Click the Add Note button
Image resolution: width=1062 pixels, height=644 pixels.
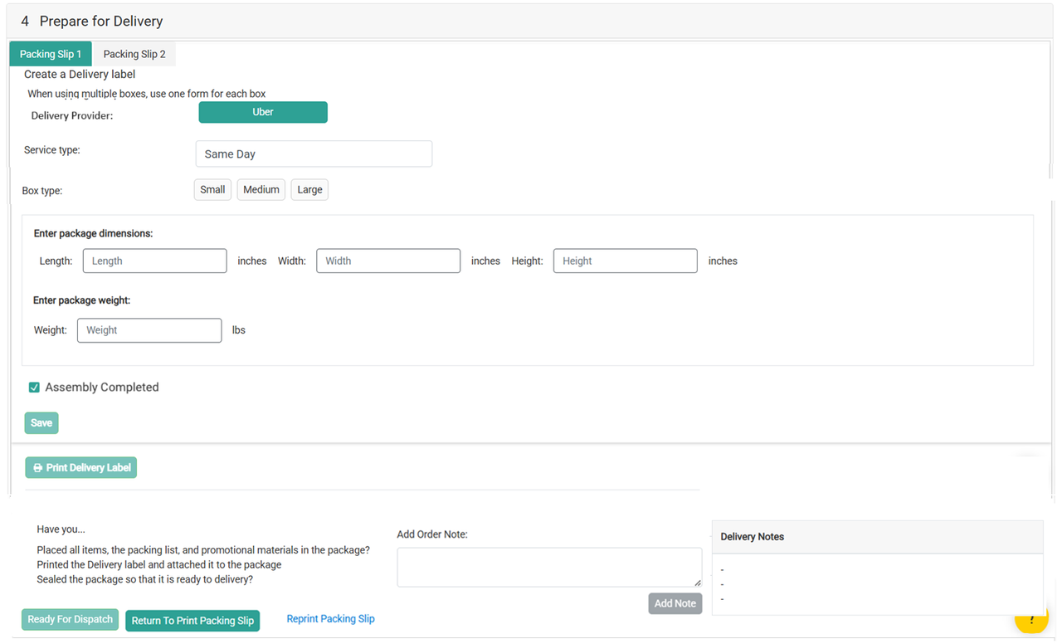[x=675, y=603]
